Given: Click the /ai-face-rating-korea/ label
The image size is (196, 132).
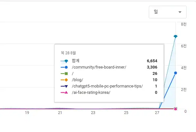Looking at the screenshot, I should [91, 93].
